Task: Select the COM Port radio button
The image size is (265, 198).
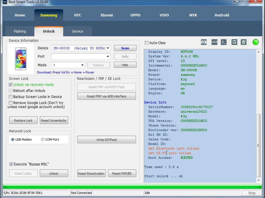Action: tap(43, 139)
